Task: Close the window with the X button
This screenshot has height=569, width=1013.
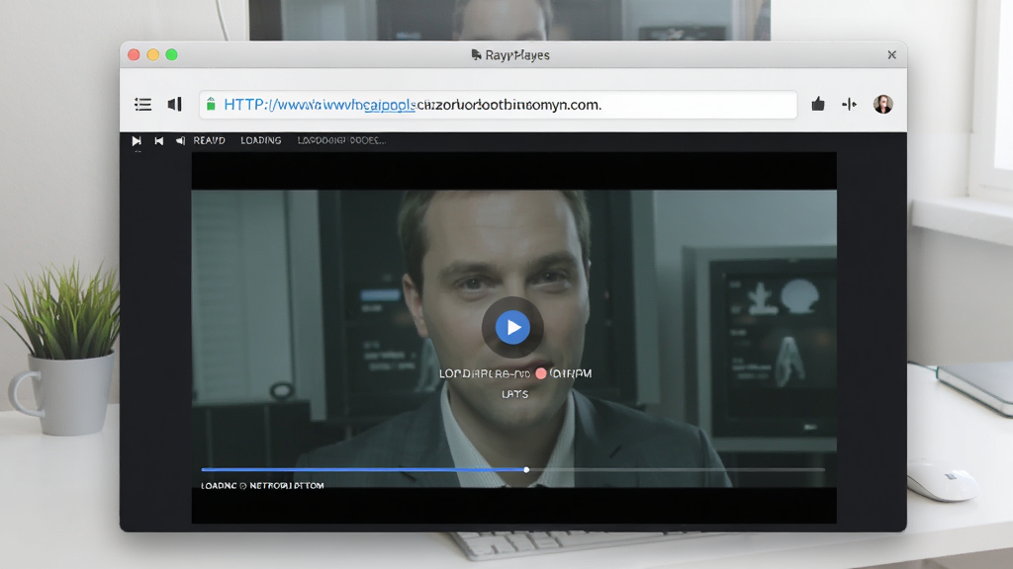Action: point(891,55)
